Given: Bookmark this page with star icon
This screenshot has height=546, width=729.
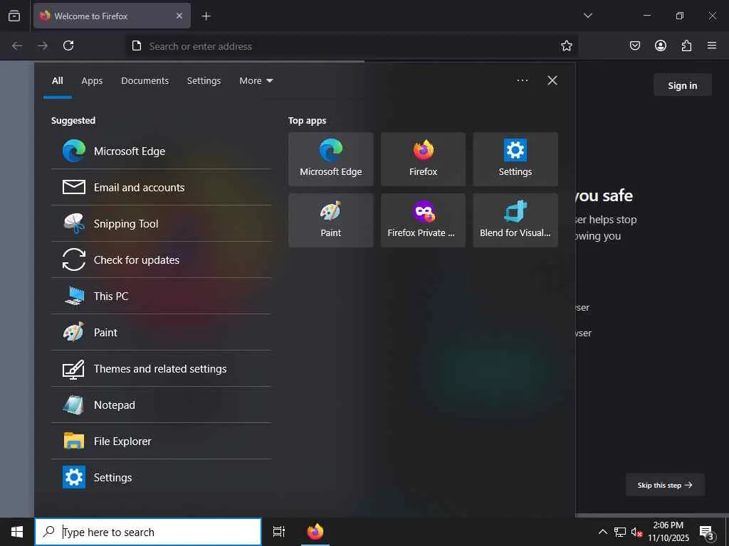Looking at the screenshot, I should click(566, 45).
